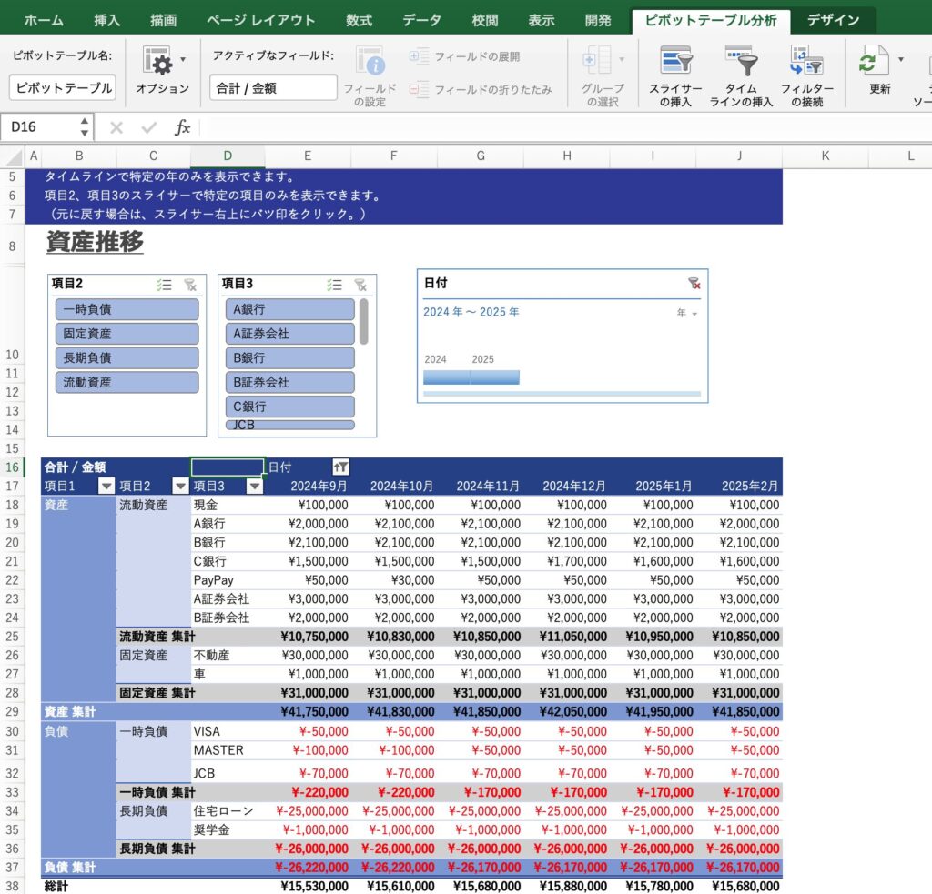Select the 2025 bar on the date timeline
This screenshot has height=894, width=932.
coord(495,376)
